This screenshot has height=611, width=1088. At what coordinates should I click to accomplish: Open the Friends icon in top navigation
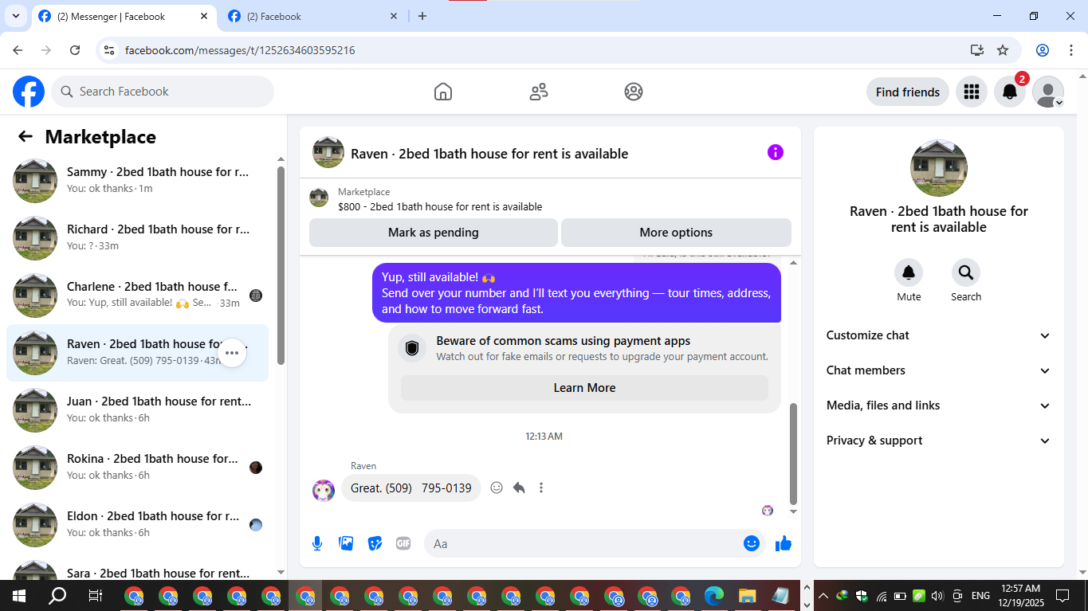coord(539,92)
